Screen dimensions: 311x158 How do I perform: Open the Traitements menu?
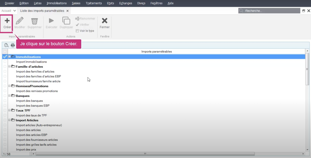(x=94, y=3)
